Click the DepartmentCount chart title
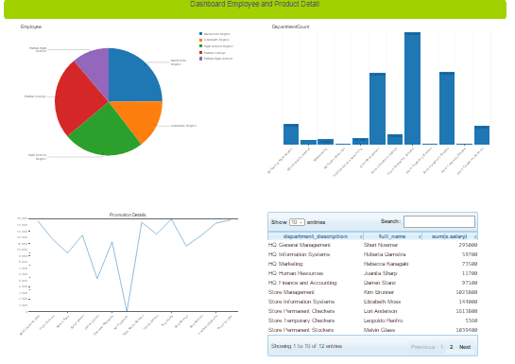Screen dimensions: 515x364 pyautogui.click(x=291, y=26)
